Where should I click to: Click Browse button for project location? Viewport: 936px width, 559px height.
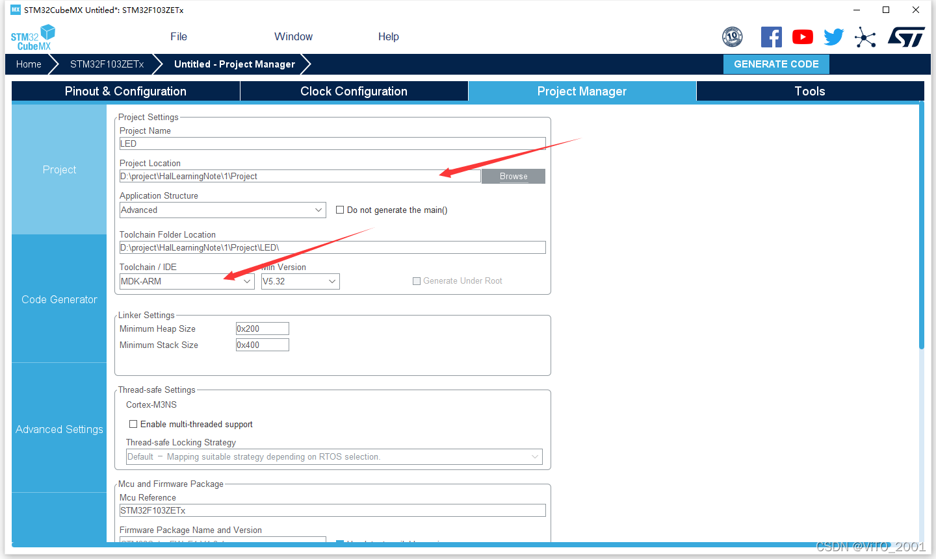click(513, 177)
